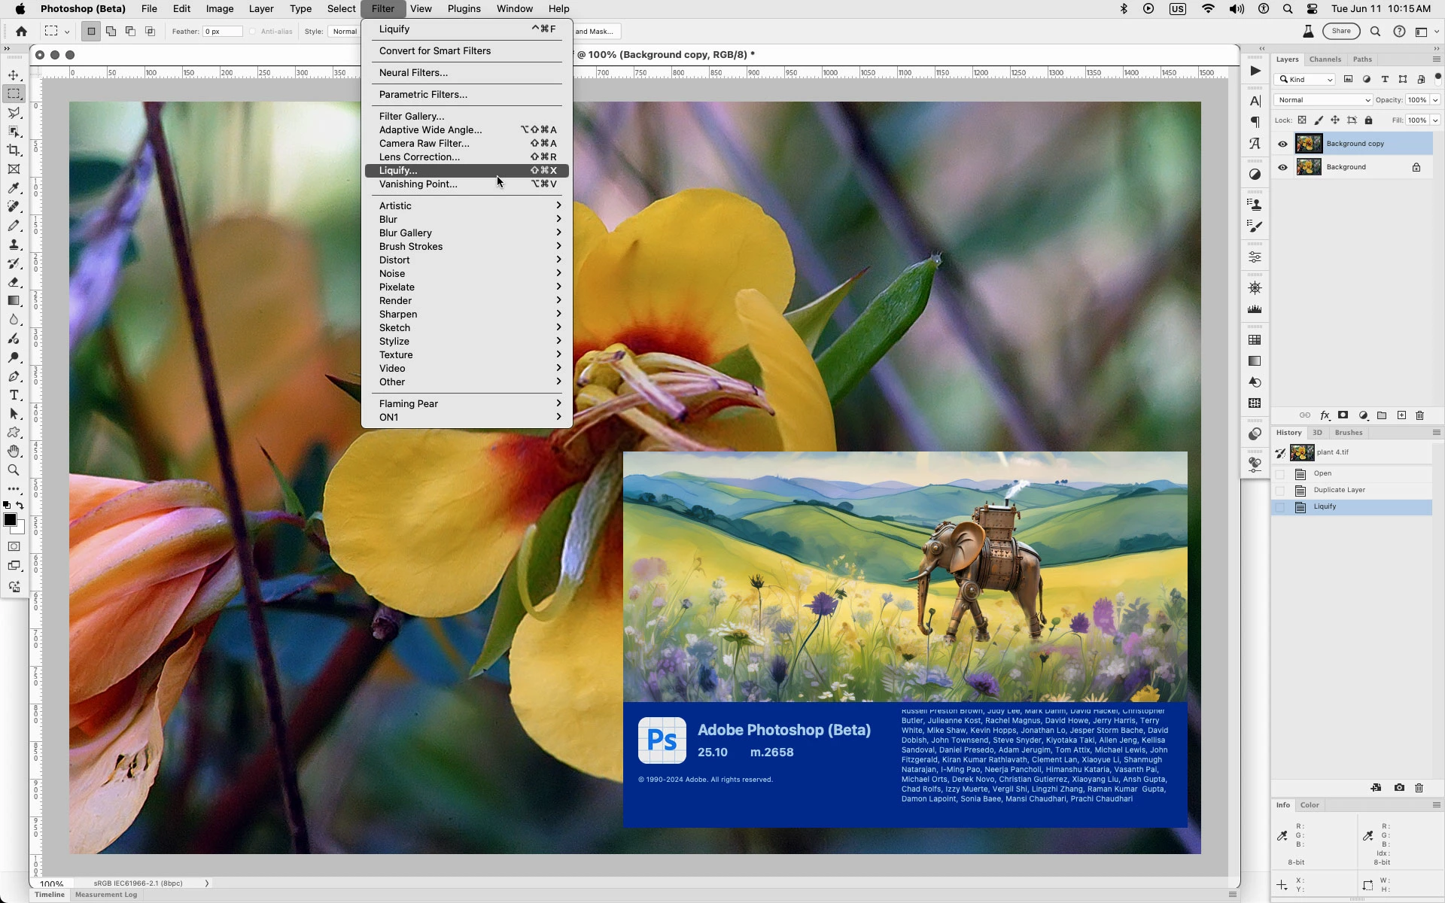The image size is (1445, 903).
Task: Click the foreground color swatch
Action: click(x=10, y=520)
